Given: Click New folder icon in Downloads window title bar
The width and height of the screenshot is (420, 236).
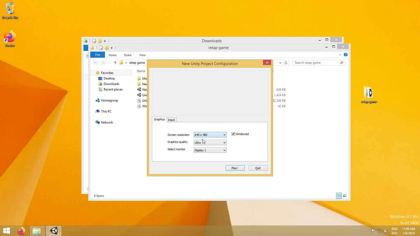Looking at the screenshot, I should point(100,41).
